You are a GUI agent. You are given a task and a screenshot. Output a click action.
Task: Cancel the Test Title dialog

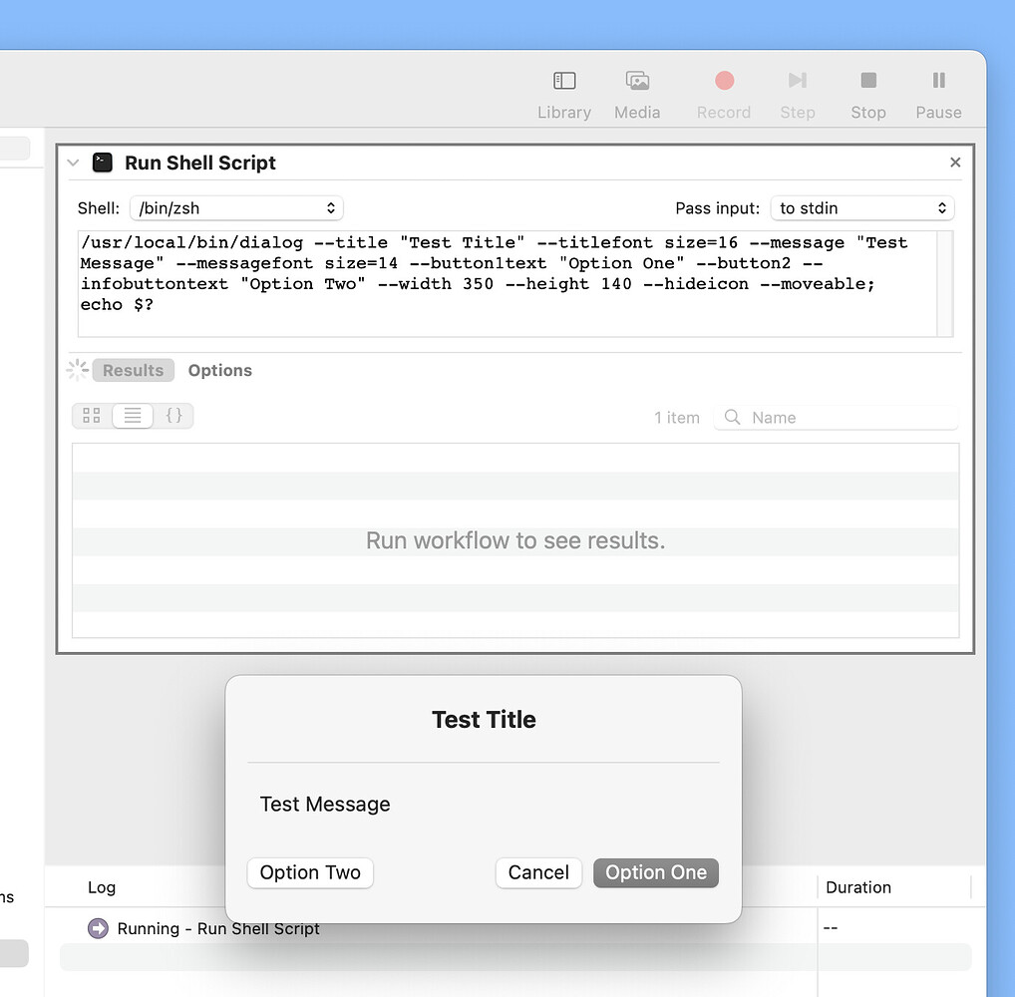point(538,872)
